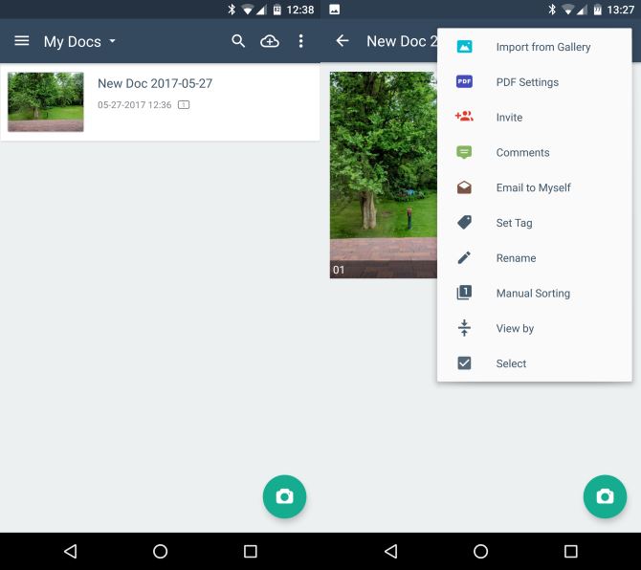Tap Android Recents button on right phone
The image size is (641, 570).
click(x=571, y=551)
